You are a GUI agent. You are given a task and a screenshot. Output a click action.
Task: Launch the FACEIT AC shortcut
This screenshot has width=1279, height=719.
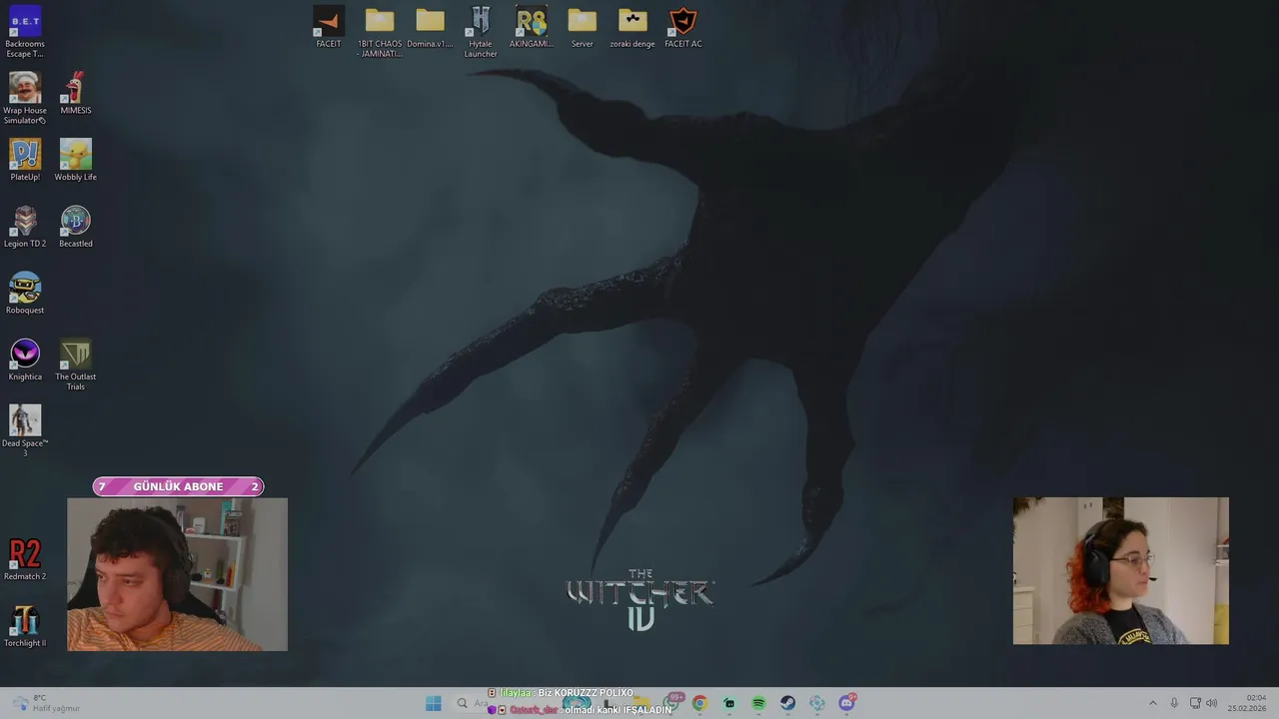click(x=683, y=27)
